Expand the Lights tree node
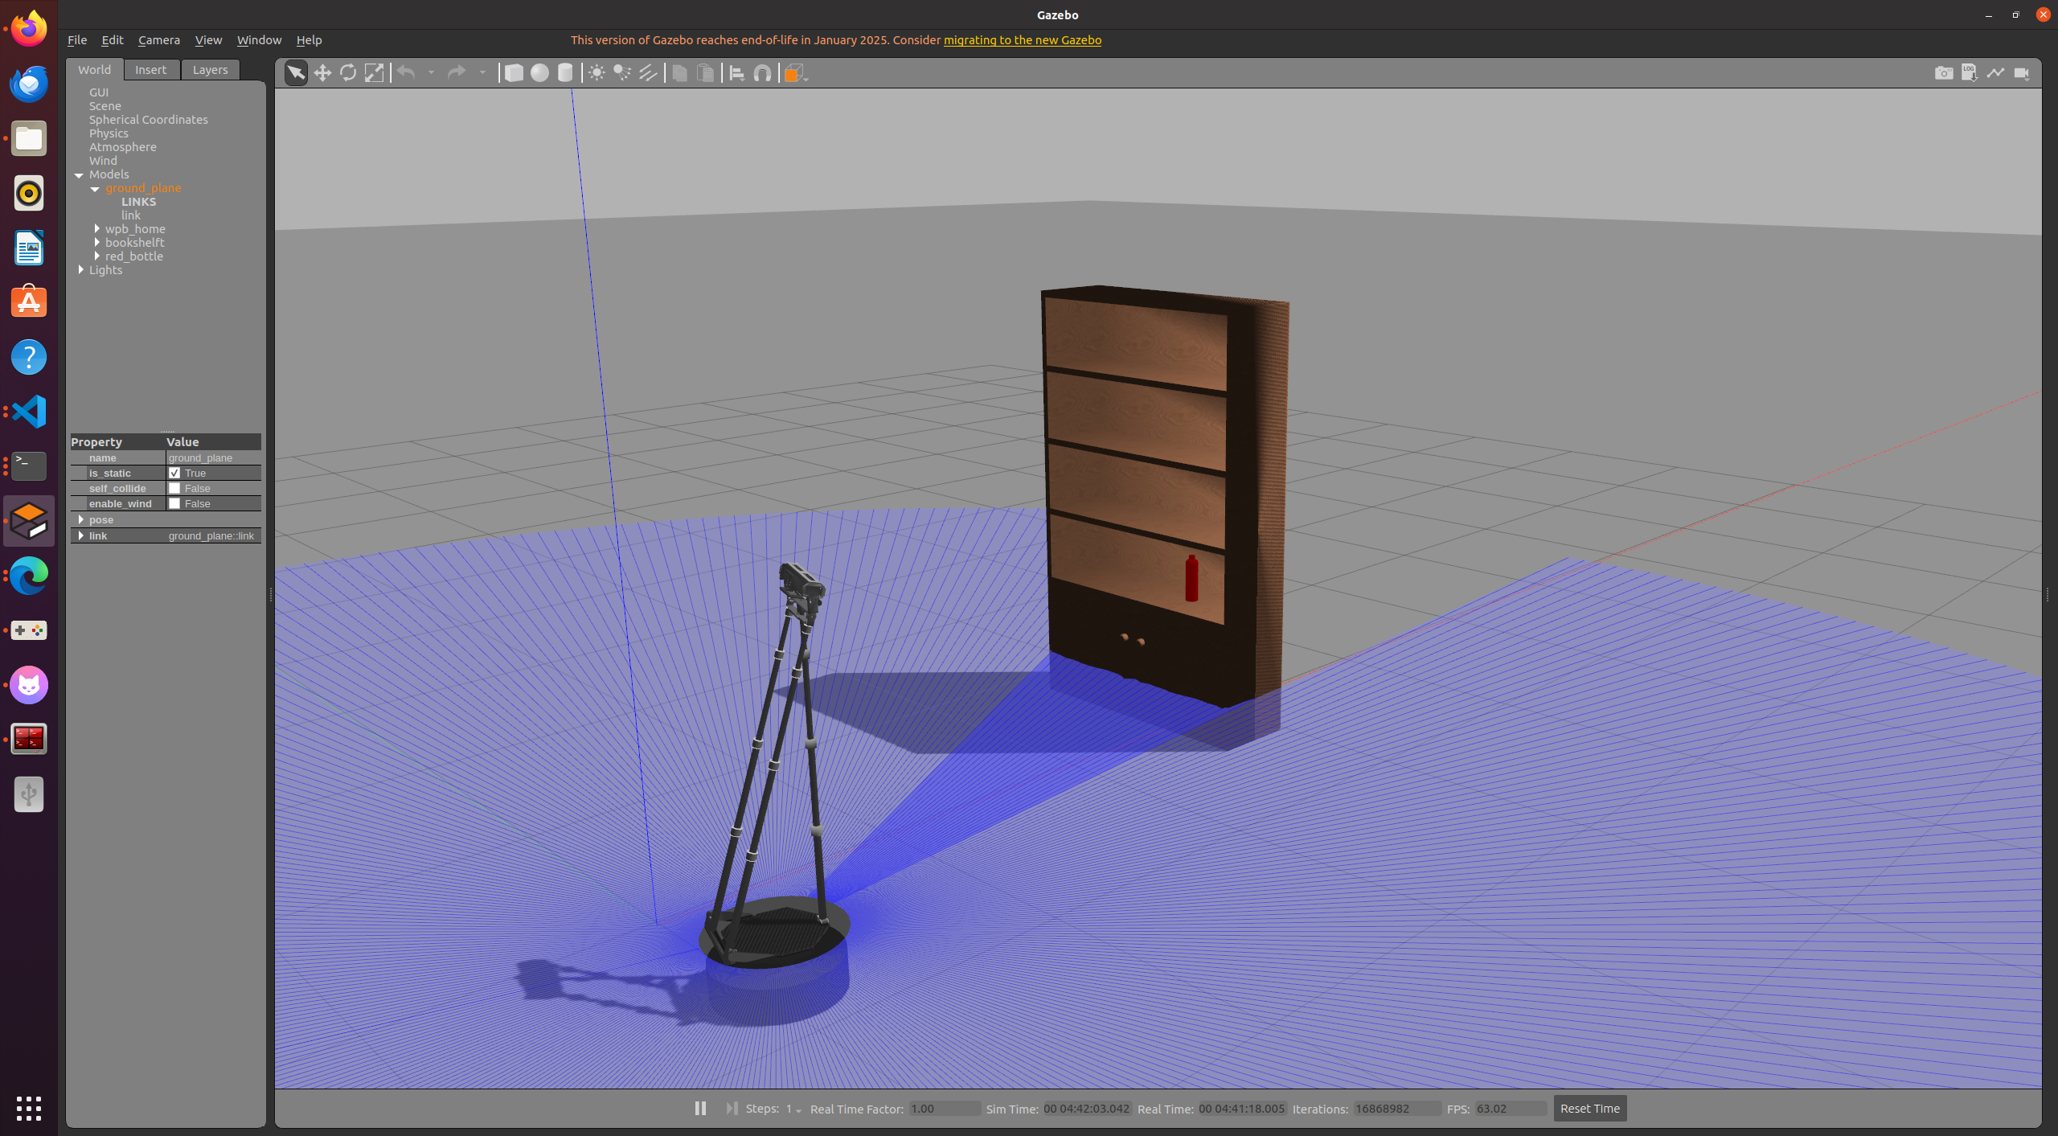The image size is (2058, 1136). click(x=81, y=269)
